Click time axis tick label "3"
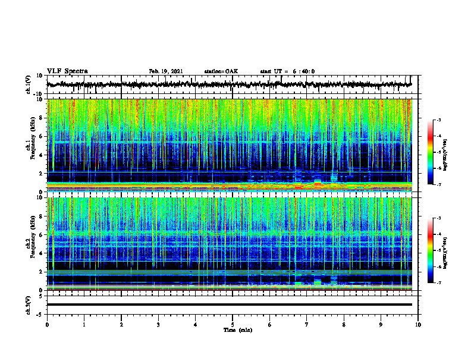 [158, 325]
